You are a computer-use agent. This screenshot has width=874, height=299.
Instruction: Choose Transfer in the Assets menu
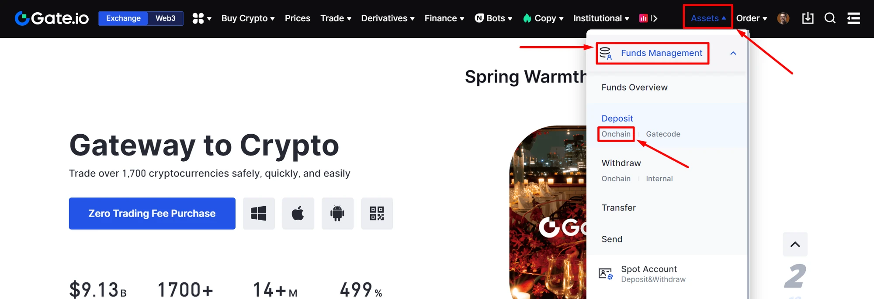point(618,207)
